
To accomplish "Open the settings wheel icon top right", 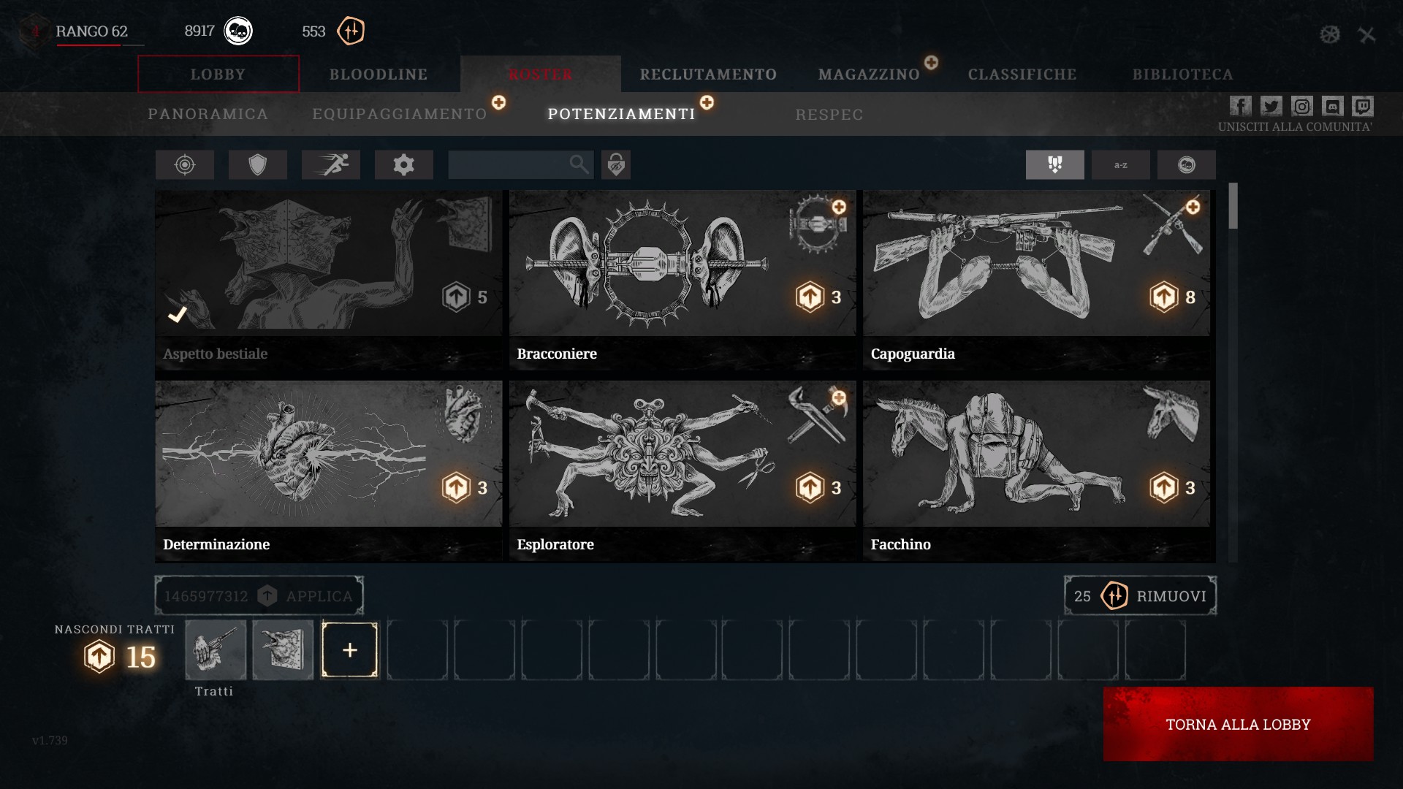I will [1330, 34].
